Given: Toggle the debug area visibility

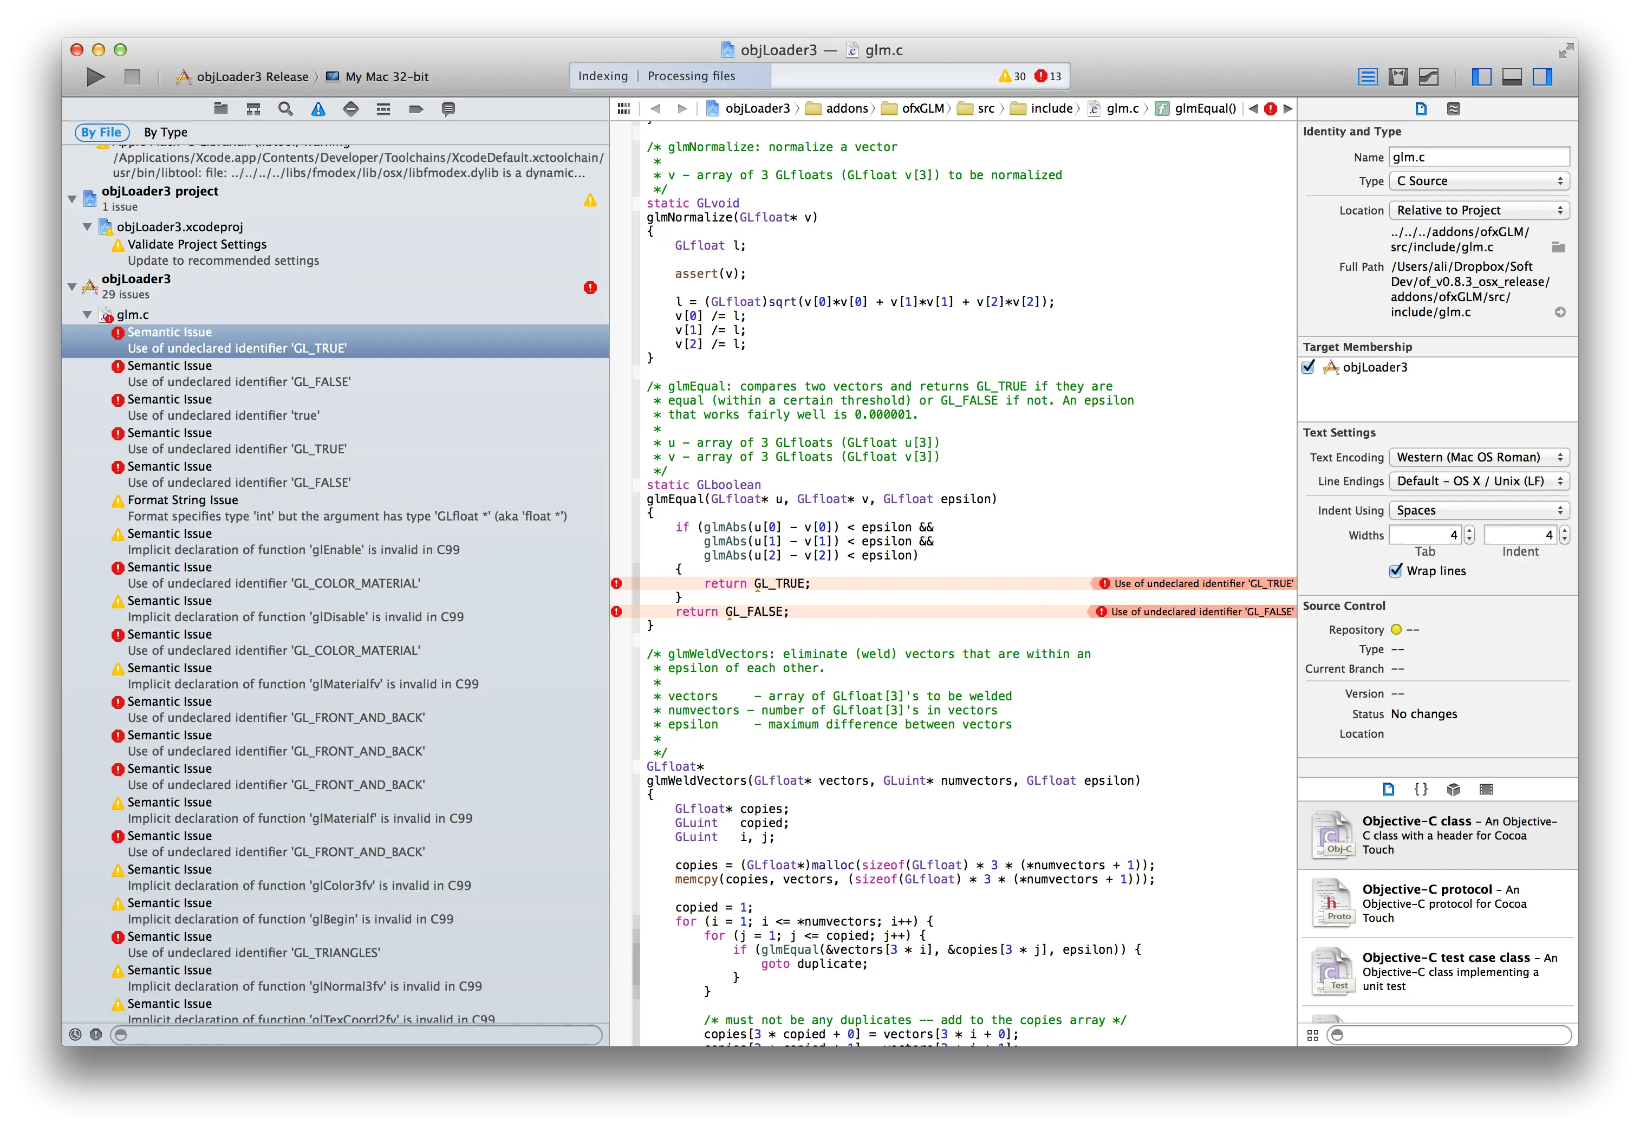Looking at the screenshot, I should [1512, 76].
